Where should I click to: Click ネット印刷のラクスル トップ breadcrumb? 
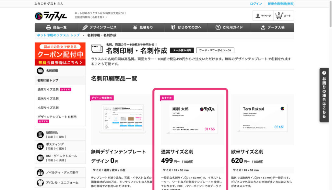coord(58,35)
